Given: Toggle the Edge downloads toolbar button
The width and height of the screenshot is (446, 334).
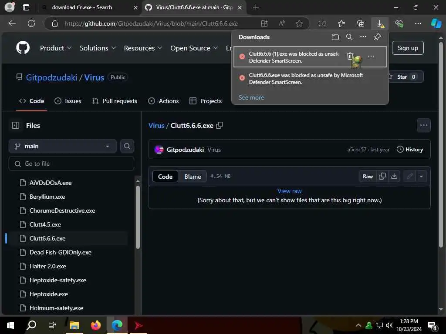Looking at the screenshot, I should (380, 23).
